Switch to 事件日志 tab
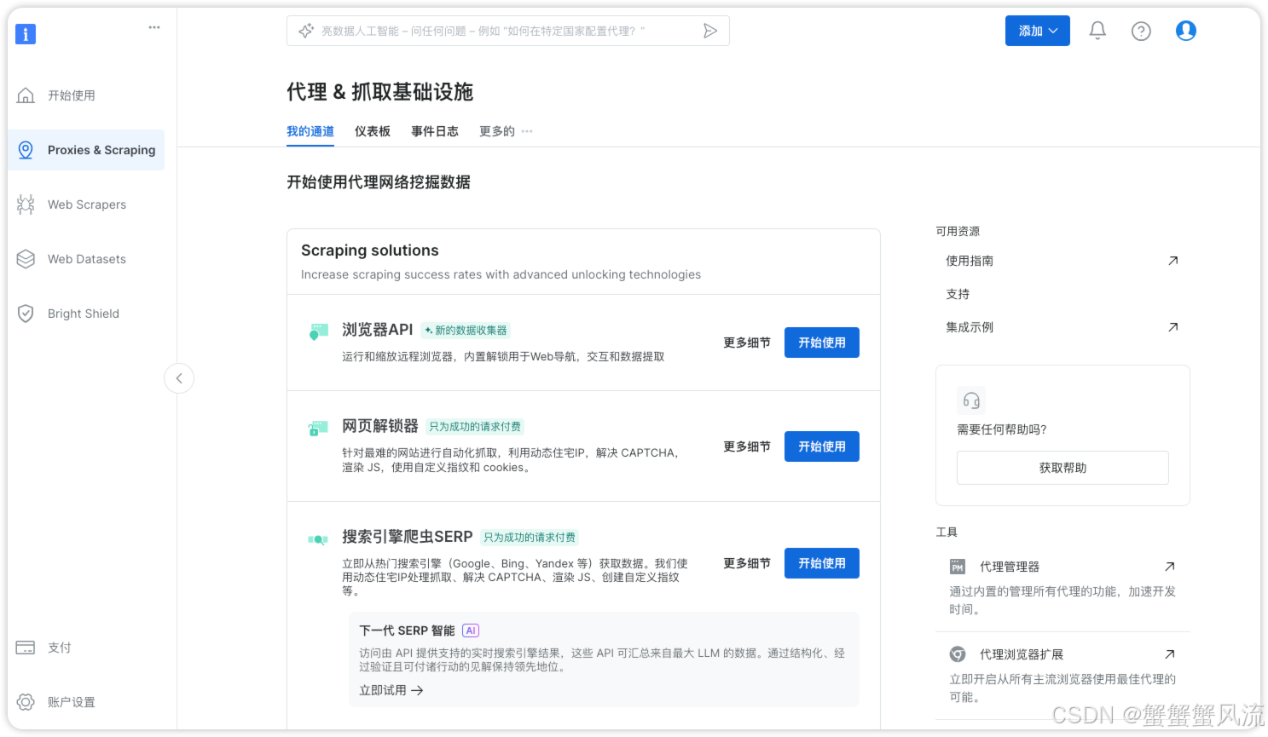The image size is (1268, 737). coord(435,131)
